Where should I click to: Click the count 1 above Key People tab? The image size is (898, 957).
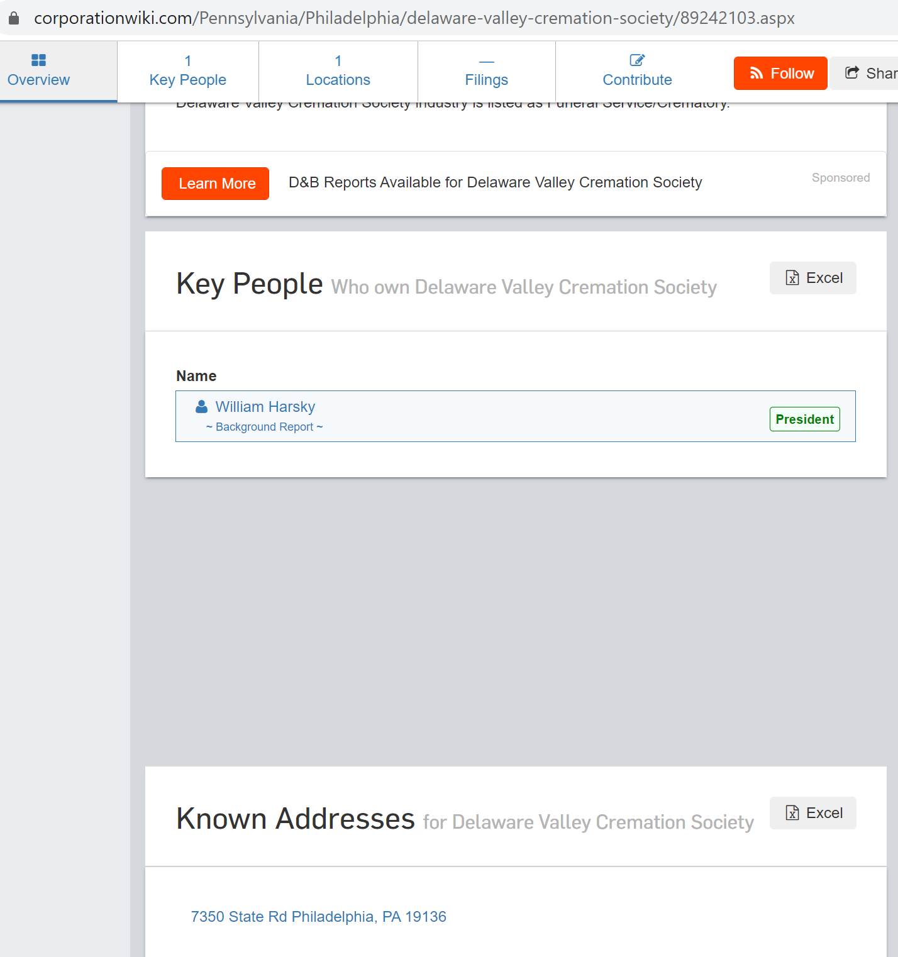(x=187, y=61)
